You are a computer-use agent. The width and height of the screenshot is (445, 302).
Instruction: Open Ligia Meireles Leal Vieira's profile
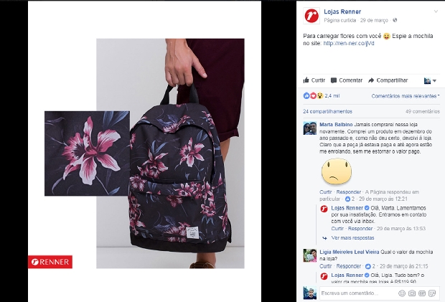[350, 252]
